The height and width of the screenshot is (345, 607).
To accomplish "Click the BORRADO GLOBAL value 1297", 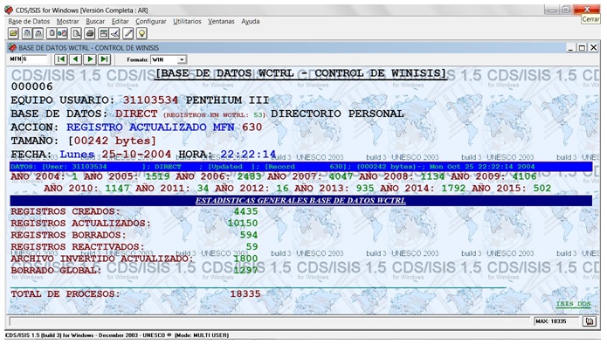I will pyautogui.click(x=245, y=270).
